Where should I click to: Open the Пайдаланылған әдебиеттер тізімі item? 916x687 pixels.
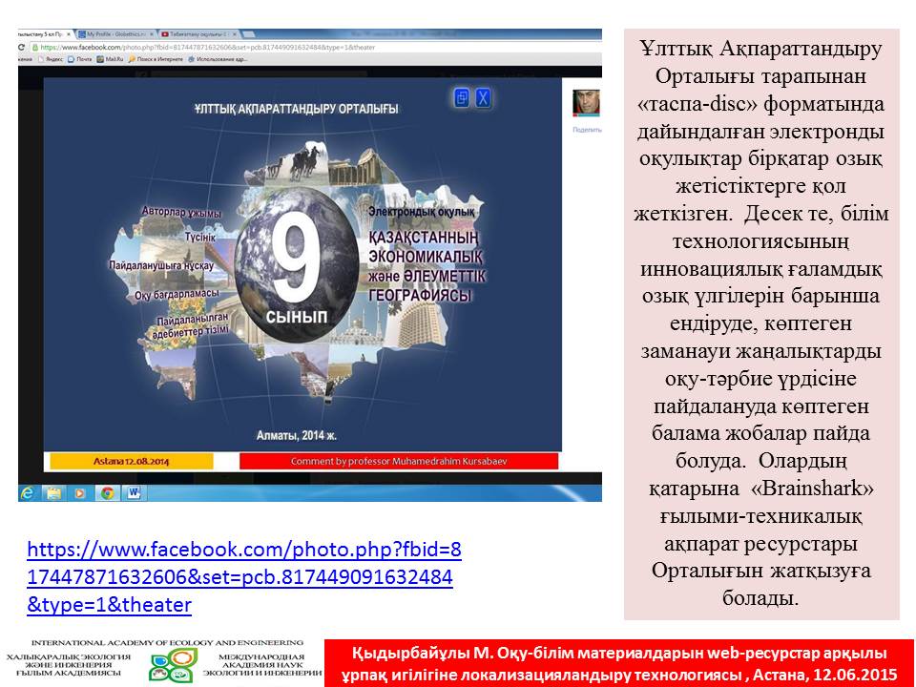pyautogui.click(x=191, y=326)
